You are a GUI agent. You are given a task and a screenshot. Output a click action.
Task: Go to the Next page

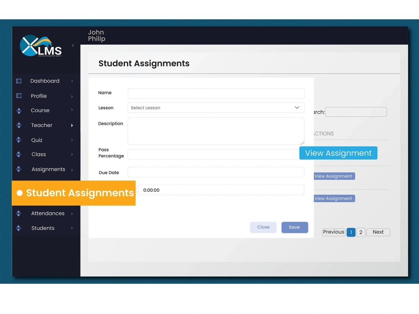(x=378, y=232)
